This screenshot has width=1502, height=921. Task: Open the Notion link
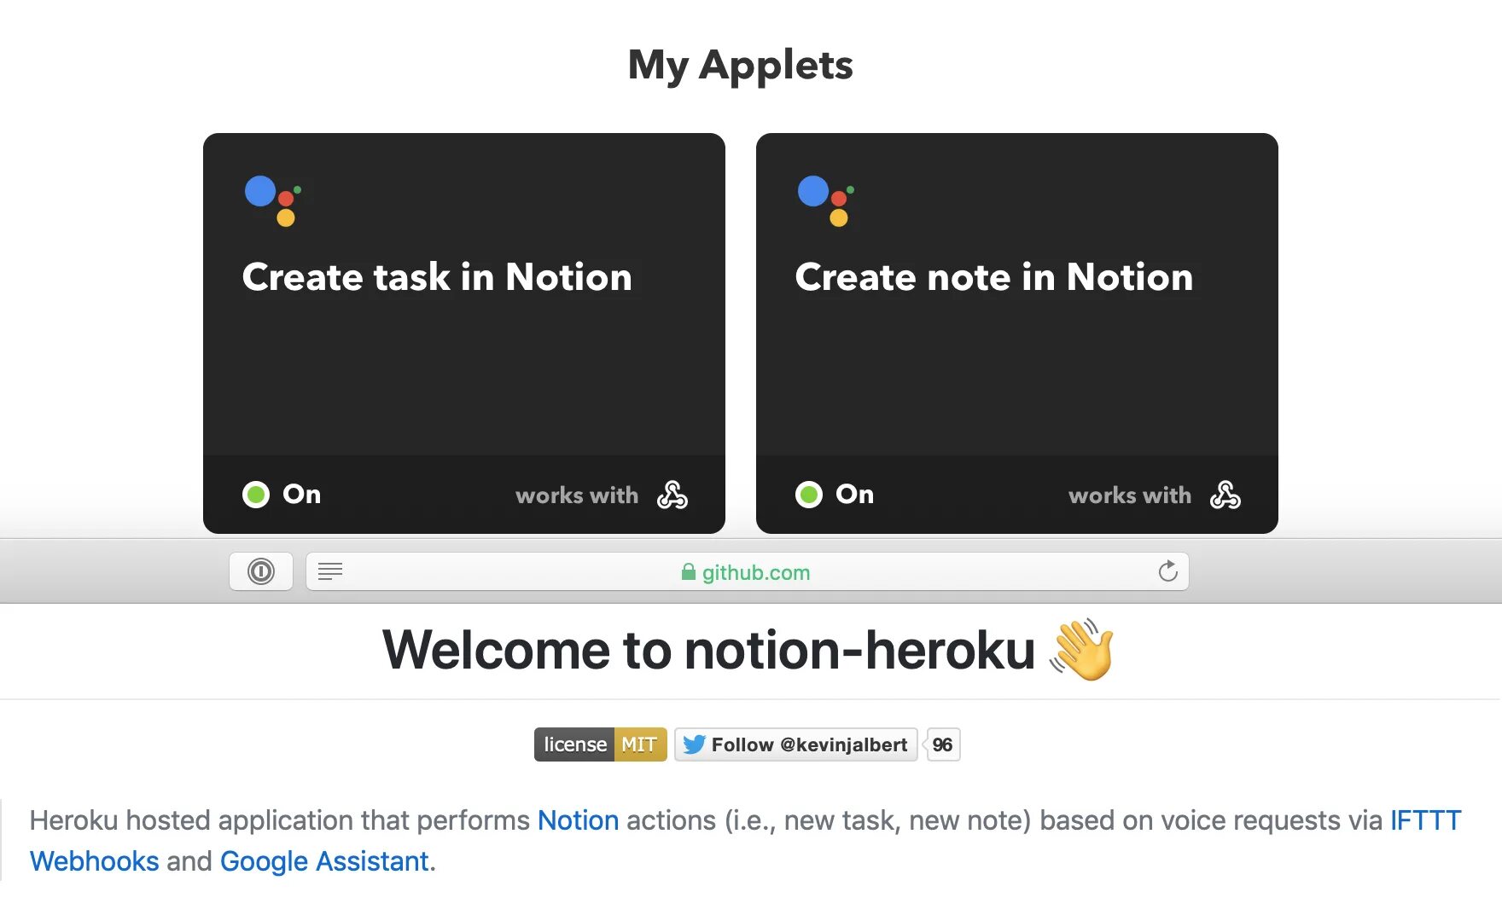tap(578, 820)
